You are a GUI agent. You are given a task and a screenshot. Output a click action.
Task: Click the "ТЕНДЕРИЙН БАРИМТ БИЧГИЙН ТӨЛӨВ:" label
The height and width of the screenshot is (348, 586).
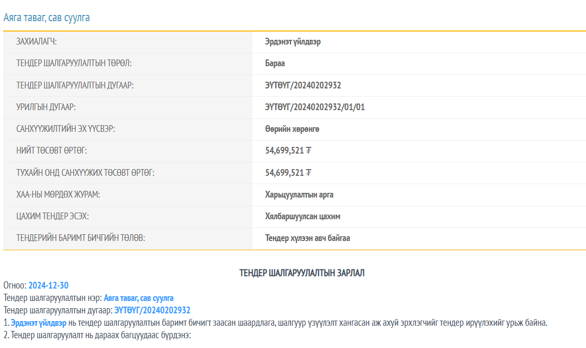[x=80, y=238]
